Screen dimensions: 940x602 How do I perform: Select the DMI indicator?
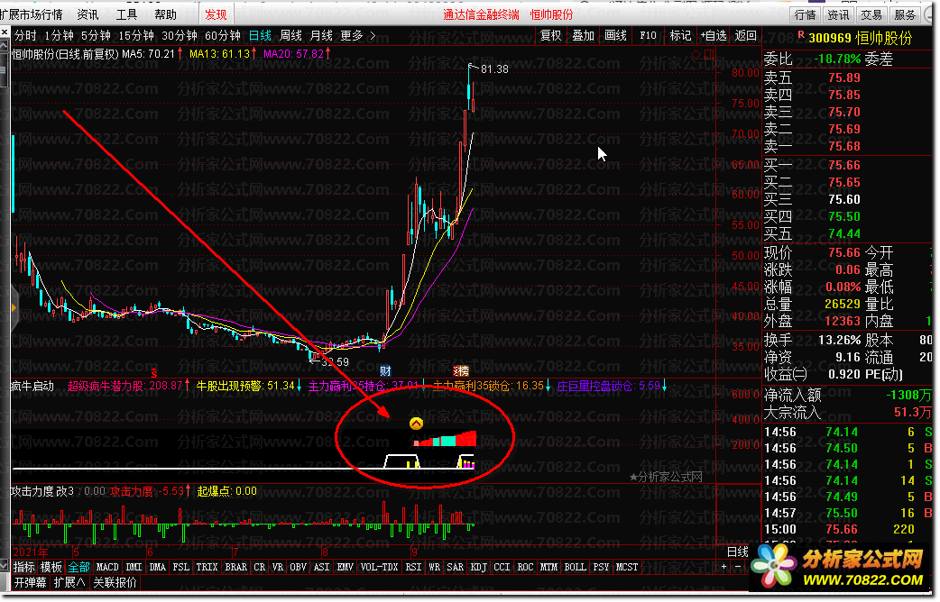point(134,567)
